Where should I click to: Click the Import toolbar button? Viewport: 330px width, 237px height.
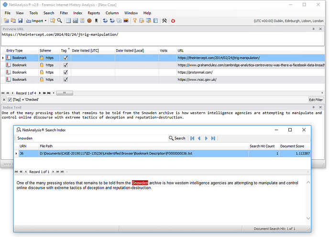click(x=35, y=21)
